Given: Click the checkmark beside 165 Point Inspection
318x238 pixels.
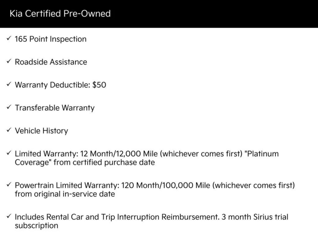Looking at the screenshot, I should coord(9,39).
